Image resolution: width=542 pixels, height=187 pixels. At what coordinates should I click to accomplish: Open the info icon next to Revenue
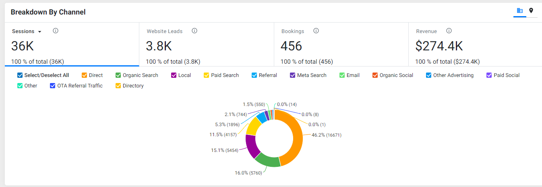[449, 31]
